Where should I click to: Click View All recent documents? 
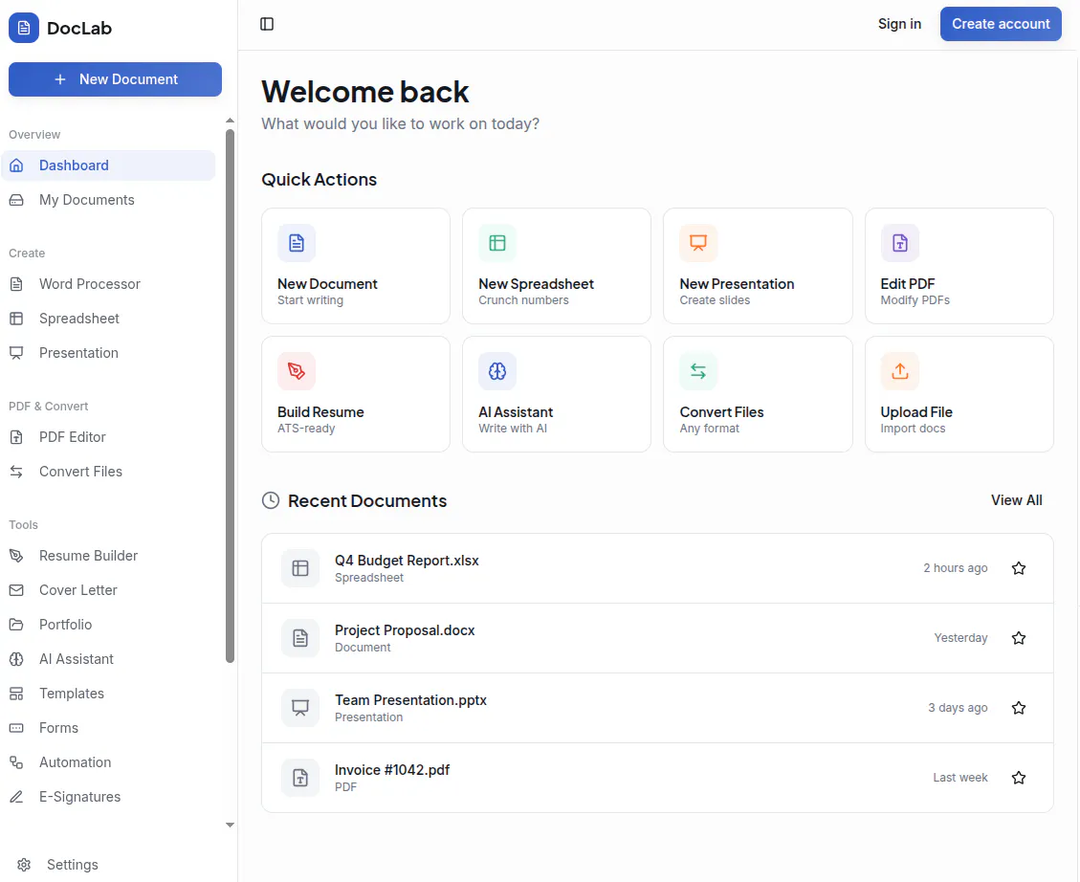(x=1016, y=500)
